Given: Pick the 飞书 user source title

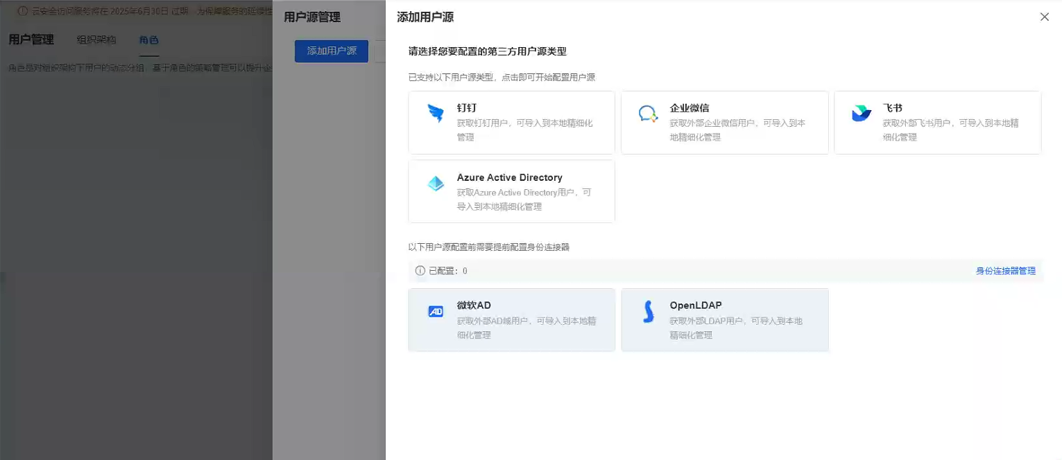Looking at the screenshot, I should tap(892, 108).
